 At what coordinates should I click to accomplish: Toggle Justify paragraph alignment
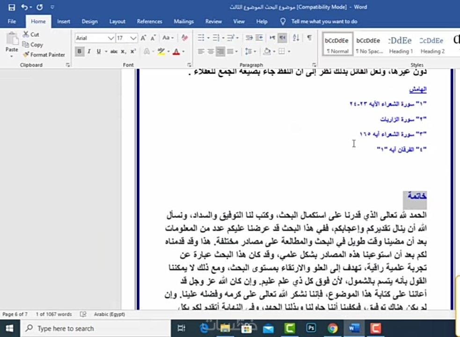click(230, 51)
